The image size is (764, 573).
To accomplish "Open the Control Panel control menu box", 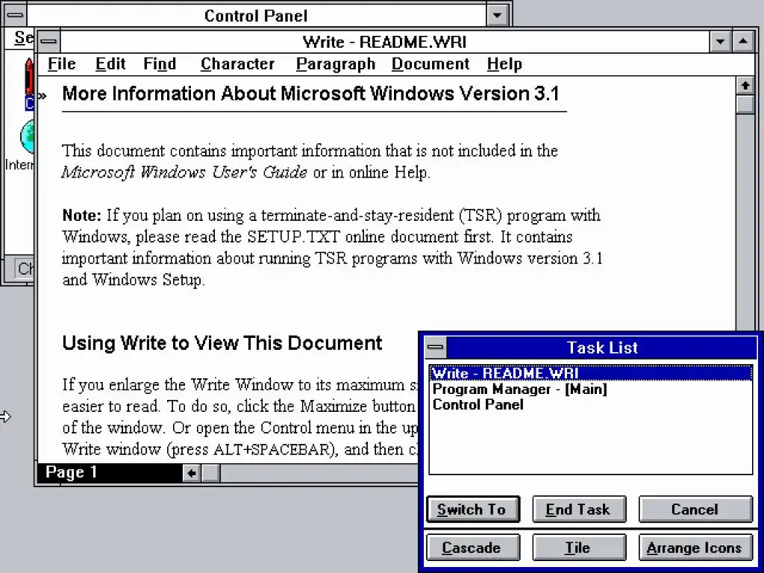I will (15, 15).
